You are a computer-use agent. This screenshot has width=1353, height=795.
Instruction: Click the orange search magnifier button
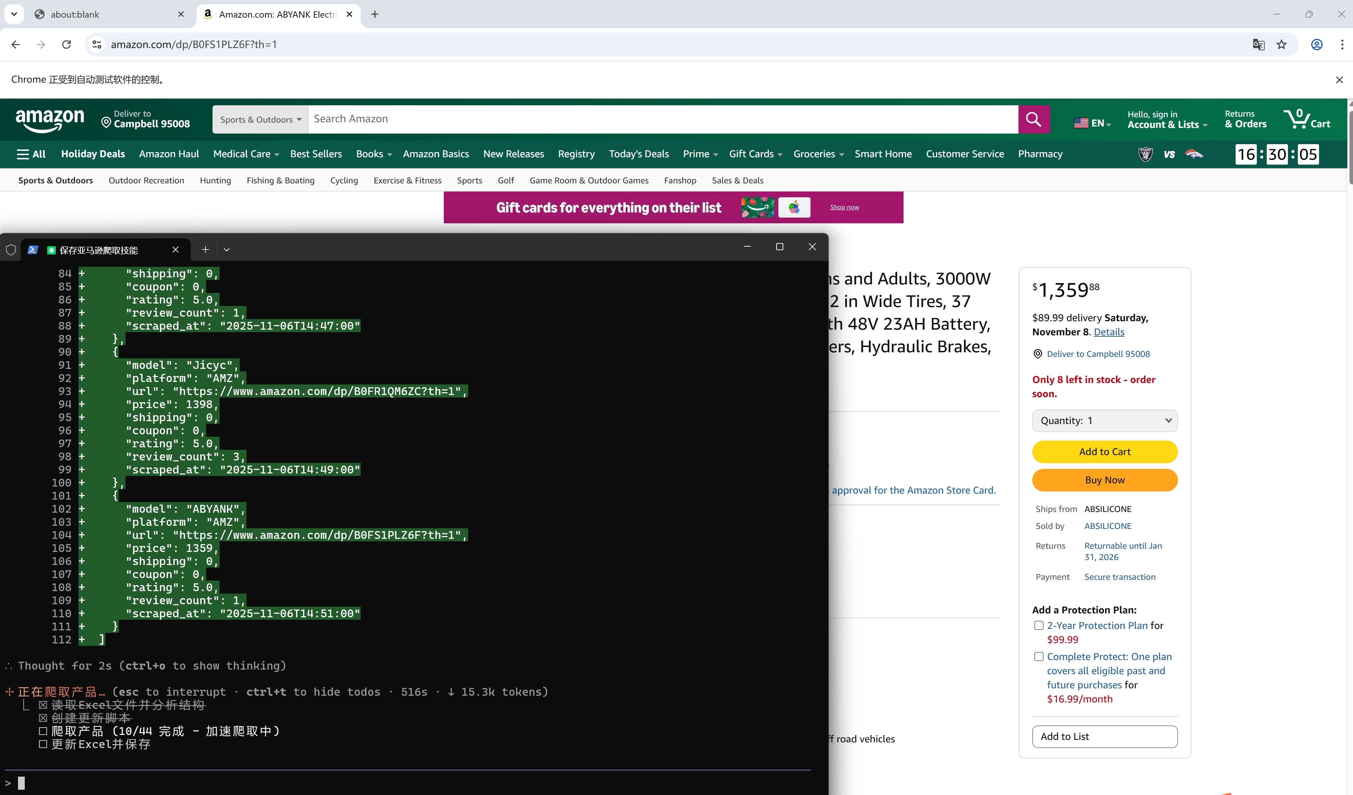pyautogui.click(x=1034, y=119)
